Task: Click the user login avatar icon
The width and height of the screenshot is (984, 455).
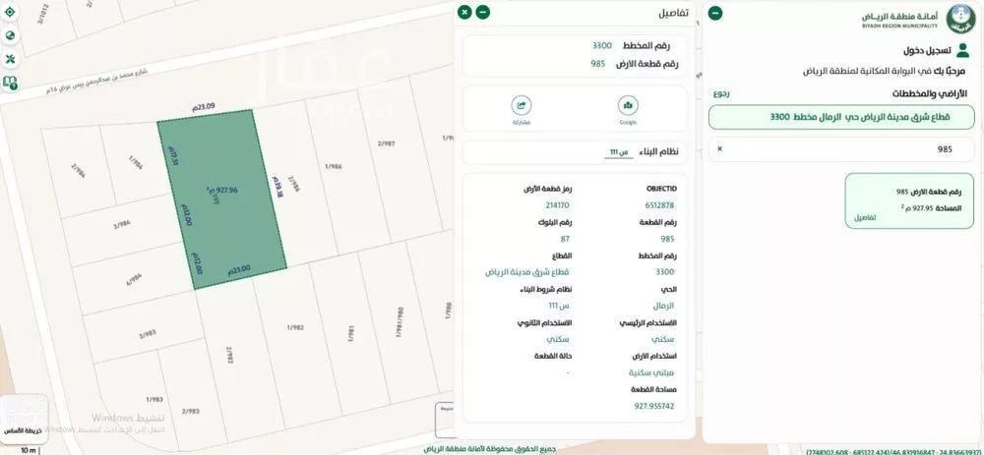Action: click(x=962, y=51)
